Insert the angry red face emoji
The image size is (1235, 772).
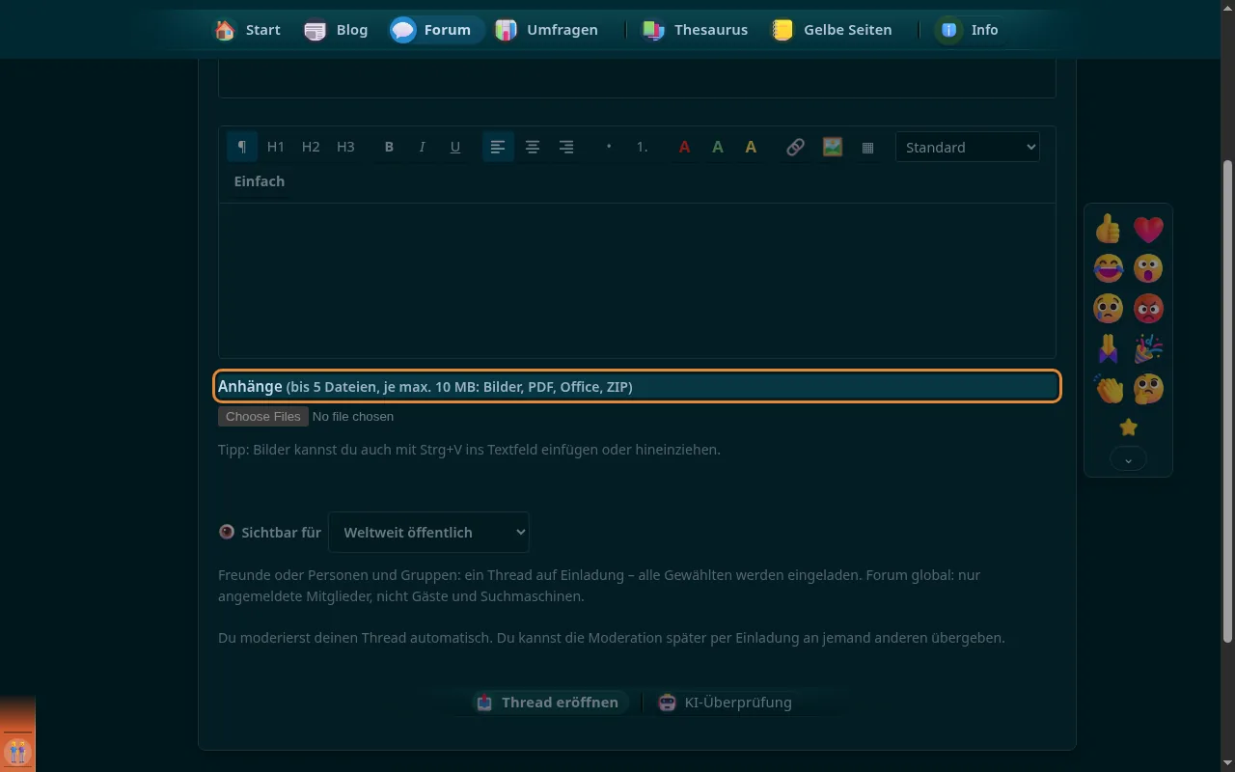[x=1148, y=309]
